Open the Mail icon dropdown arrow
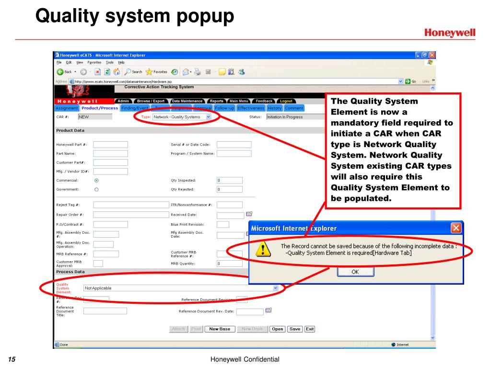 pos(191,72)
